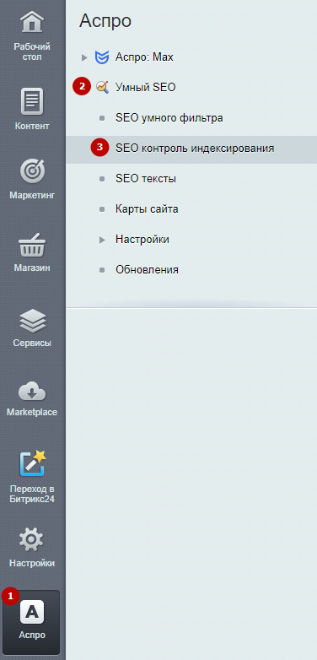Screen dimensions: 317x660
Task: Open Карты сайта
Action: tap(147, 208)
